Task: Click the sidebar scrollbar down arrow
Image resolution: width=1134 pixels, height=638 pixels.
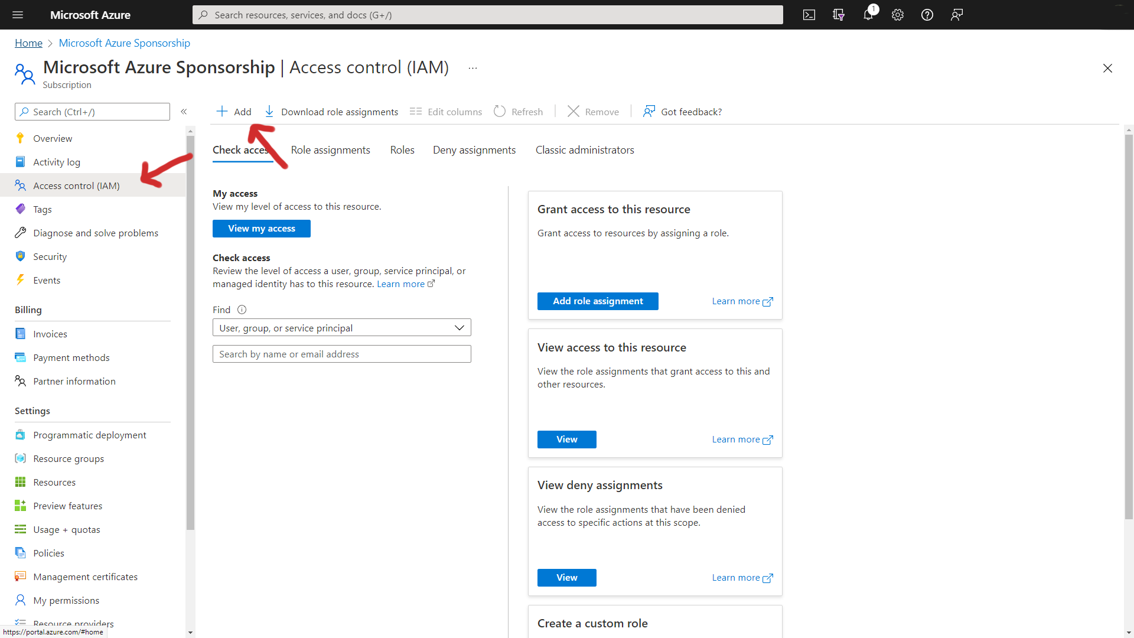Action: [x=190, y=632]
